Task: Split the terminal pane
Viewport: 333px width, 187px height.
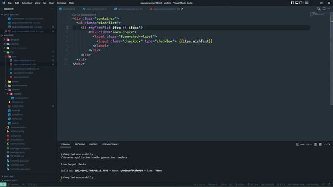Action: tap(315, 144)
